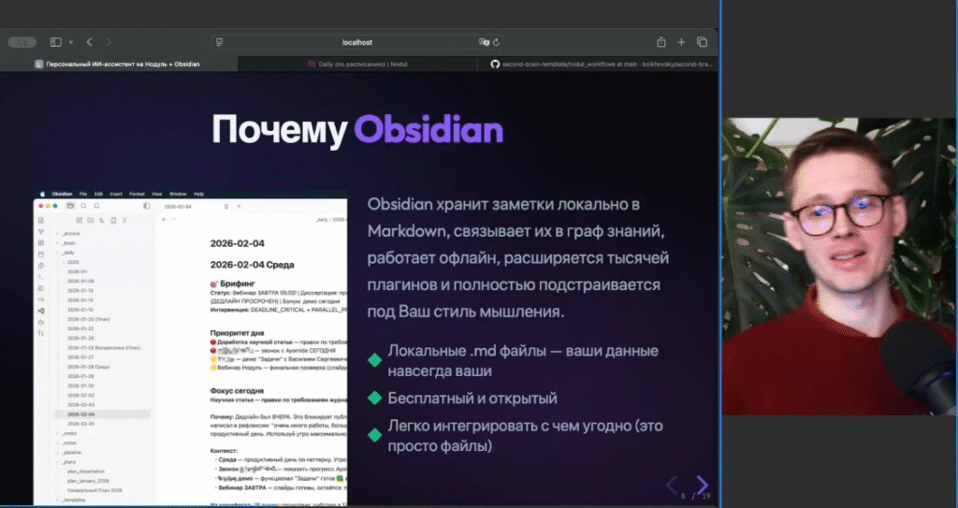Open the 2026-01-13 note in file tree
The width and height of the screenshot is (958, 508).
80,290
